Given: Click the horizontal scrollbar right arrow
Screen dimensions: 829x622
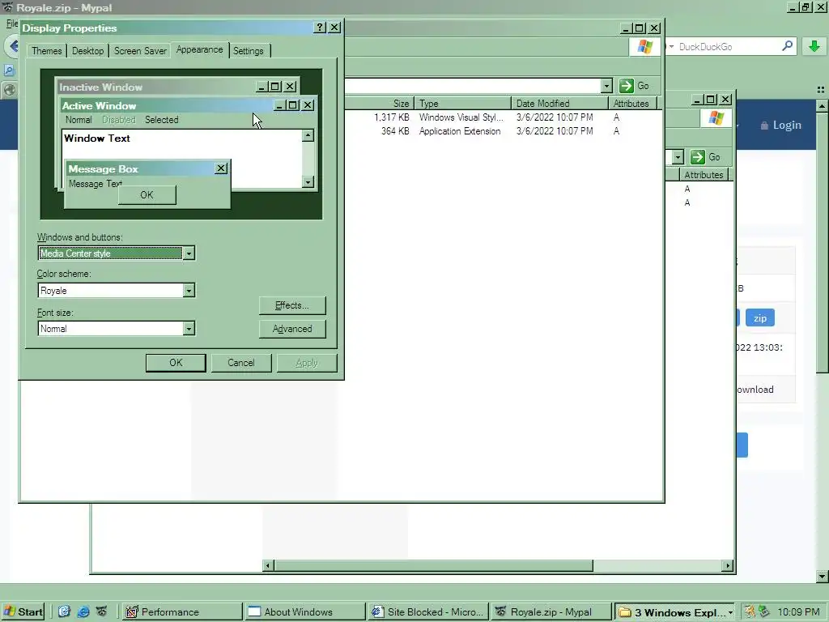Looking at the screenshot, I should [x=728, y=566].
